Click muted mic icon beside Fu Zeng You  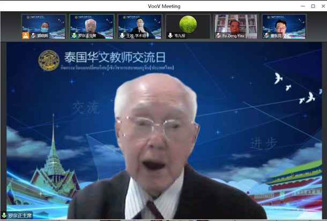click(218, 35)
